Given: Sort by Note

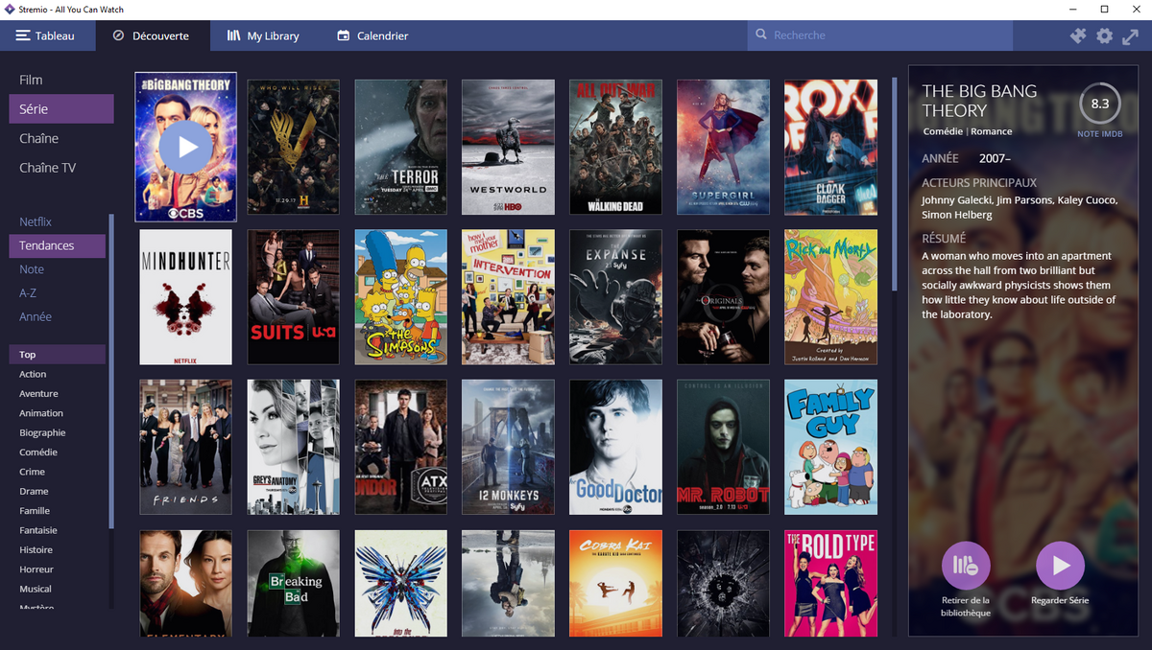Looking at the screenshot, I should (58, 269).
